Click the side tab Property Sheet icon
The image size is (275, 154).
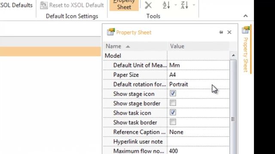(246, 30)
